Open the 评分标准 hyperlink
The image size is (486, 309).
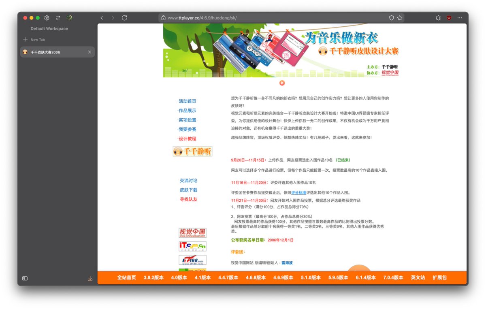coord(299,193)
